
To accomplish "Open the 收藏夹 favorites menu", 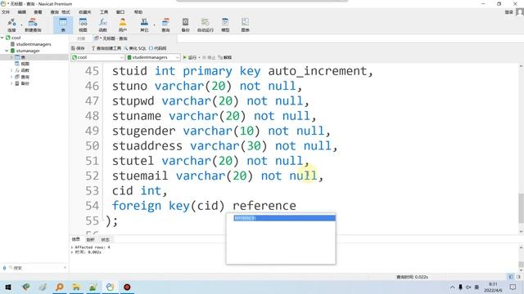I will coord(85,12).
